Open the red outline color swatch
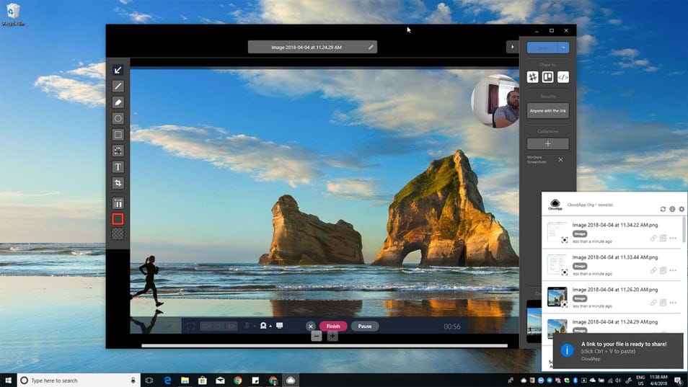Viewport: 688px width, 387px height. click(x=118, y=218)
